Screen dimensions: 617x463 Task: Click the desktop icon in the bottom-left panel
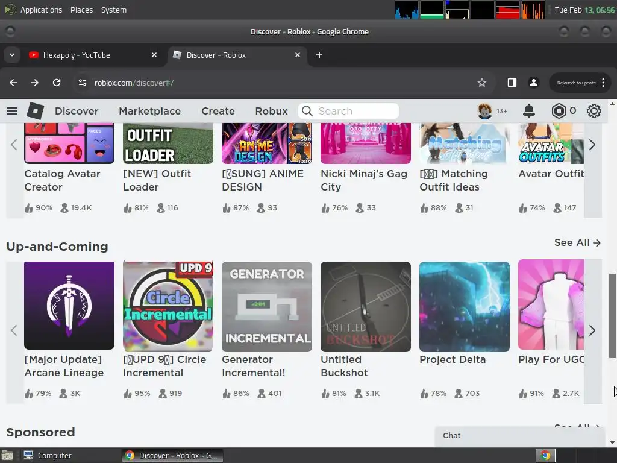click(x=7, y=456)
